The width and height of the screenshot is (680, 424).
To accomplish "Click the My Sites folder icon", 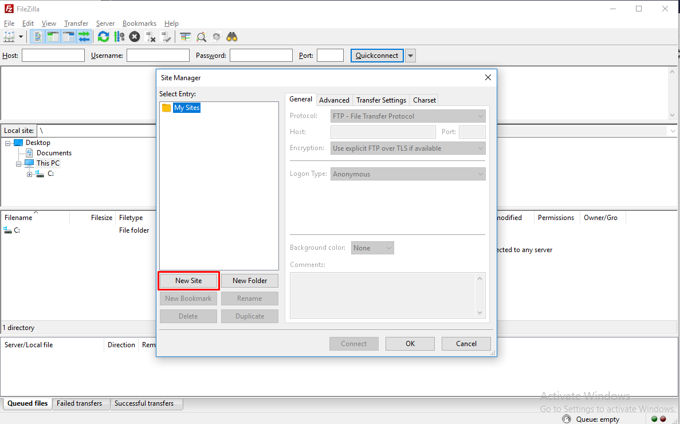I will (167, 108).
